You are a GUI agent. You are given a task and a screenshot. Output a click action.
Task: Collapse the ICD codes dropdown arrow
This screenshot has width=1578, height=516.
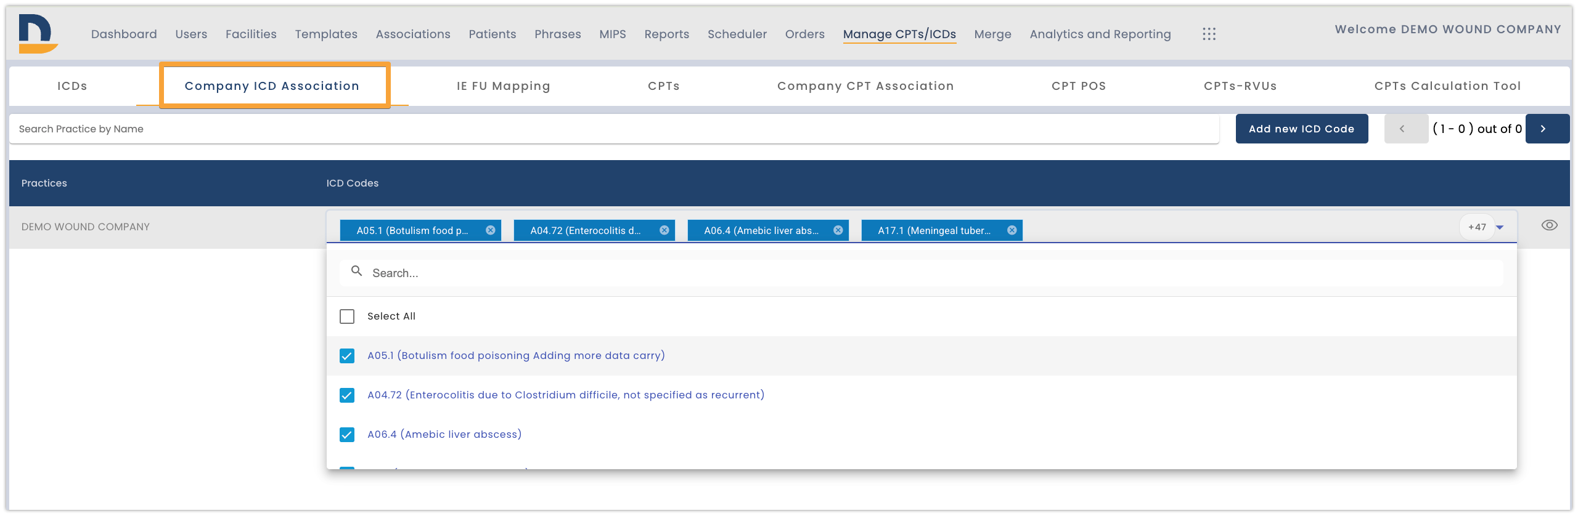1500,228
